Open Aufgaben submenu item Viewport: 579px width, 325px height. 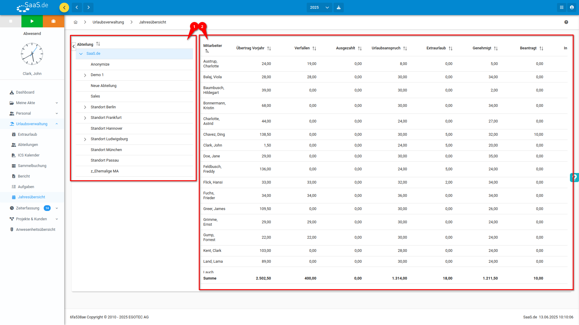(x=32, y=187)
